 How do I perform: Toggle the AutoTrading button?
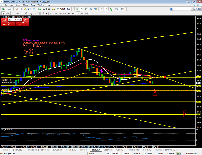tap(64, 9)
